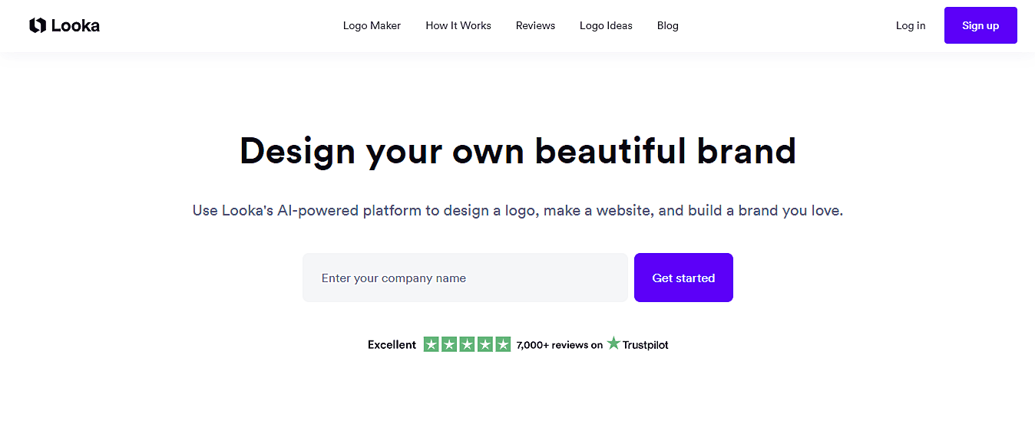The width and height of the screenshot is (1035, 424).
Task: Focus the Enter your company name field
Action: tap(465, 278)
